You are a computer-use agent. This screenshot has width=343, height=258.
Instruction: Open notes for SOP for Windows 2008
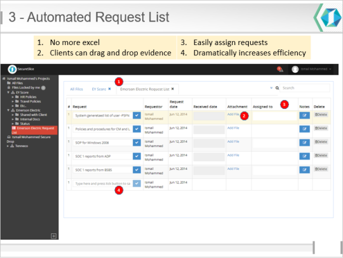click(x=304, y=143)
